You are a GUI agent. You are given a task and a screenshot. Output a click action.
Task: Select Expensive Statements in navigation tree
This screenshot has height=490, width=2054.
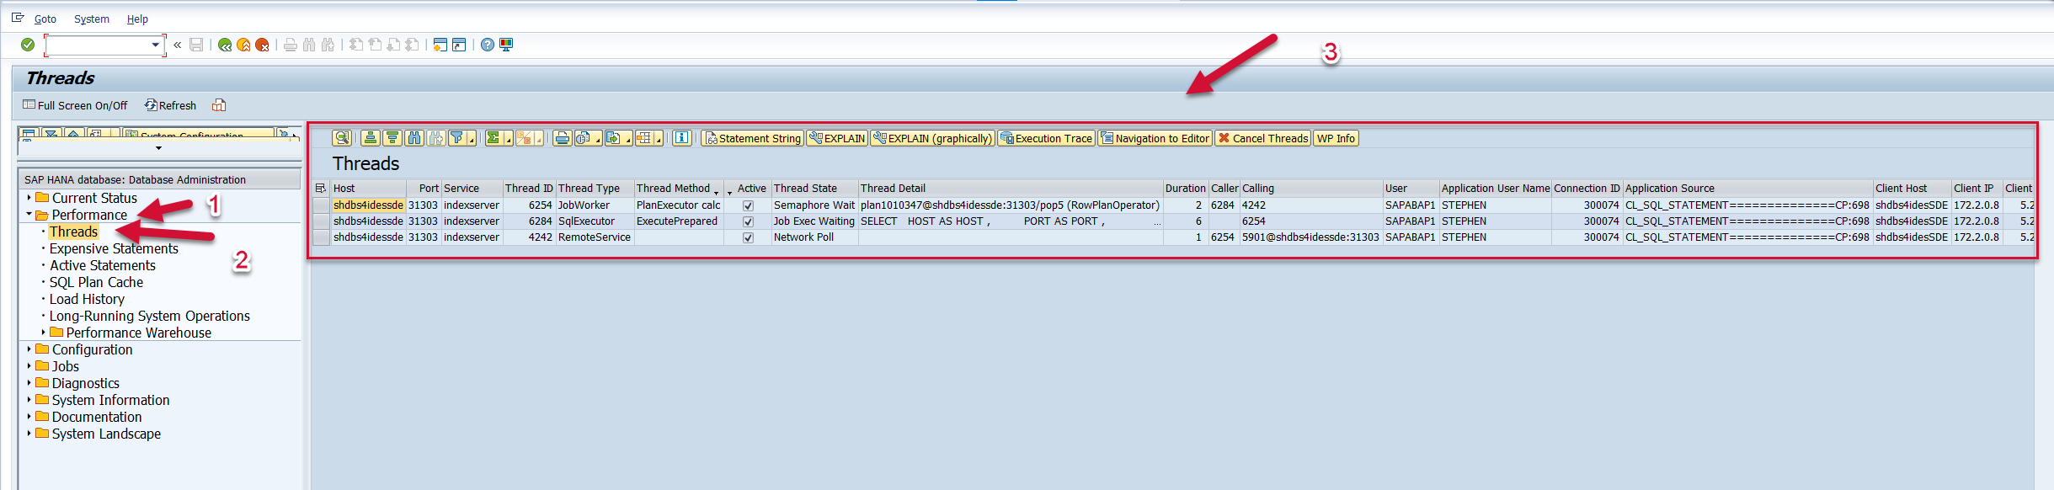(114, 248)
